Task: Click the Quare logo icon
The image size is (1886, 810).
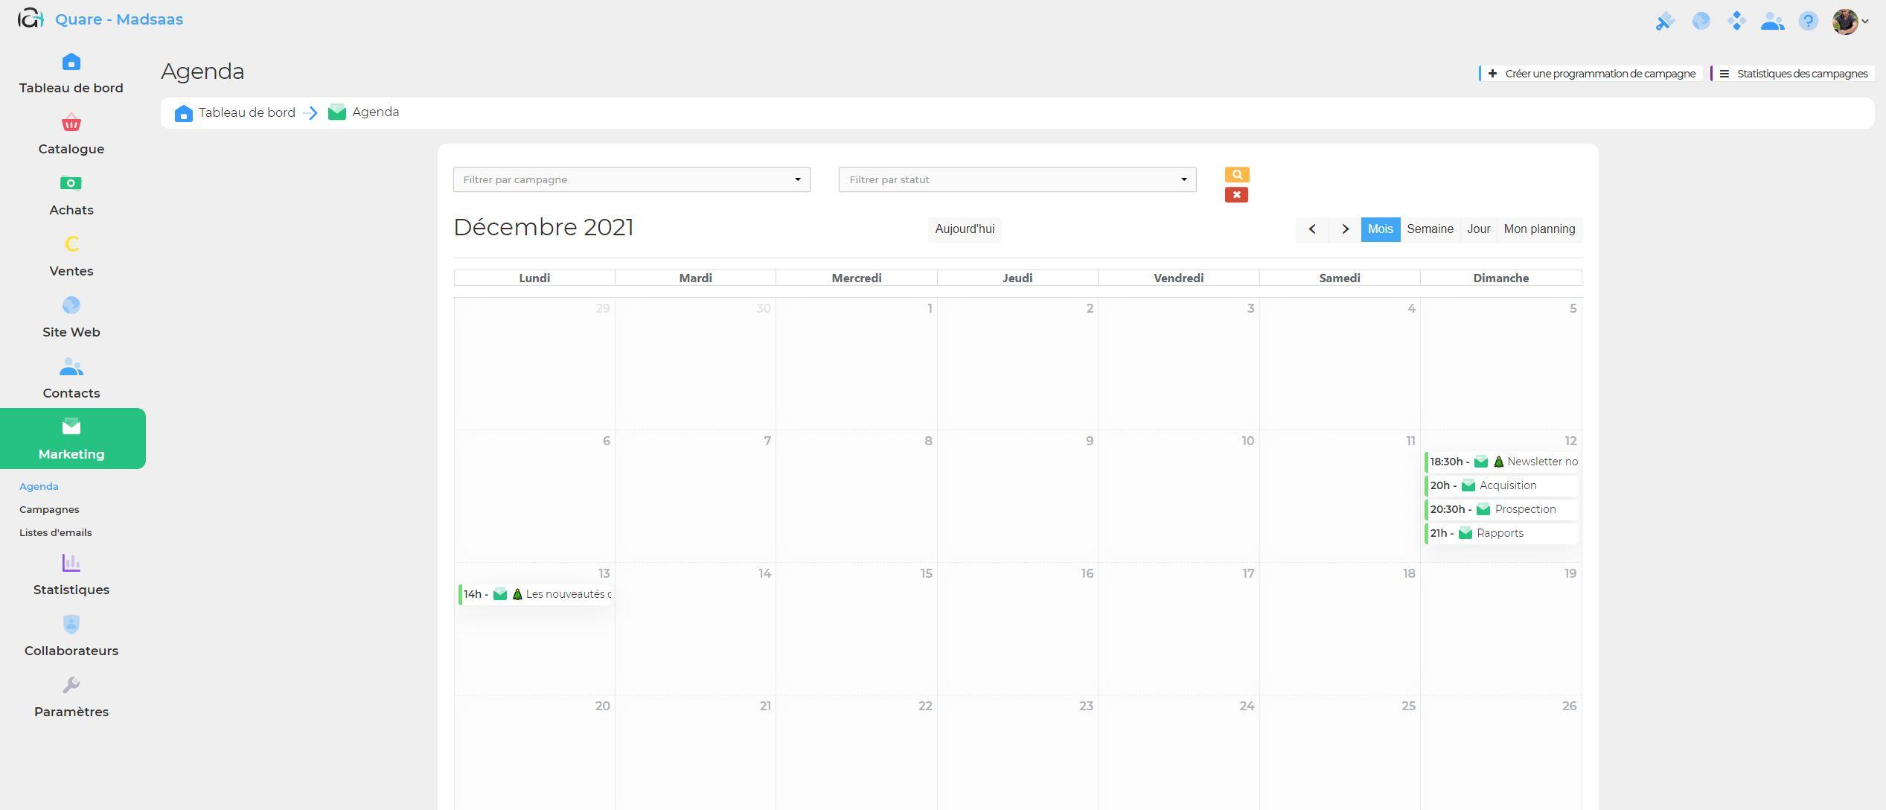Action: [x=31, y=19]
